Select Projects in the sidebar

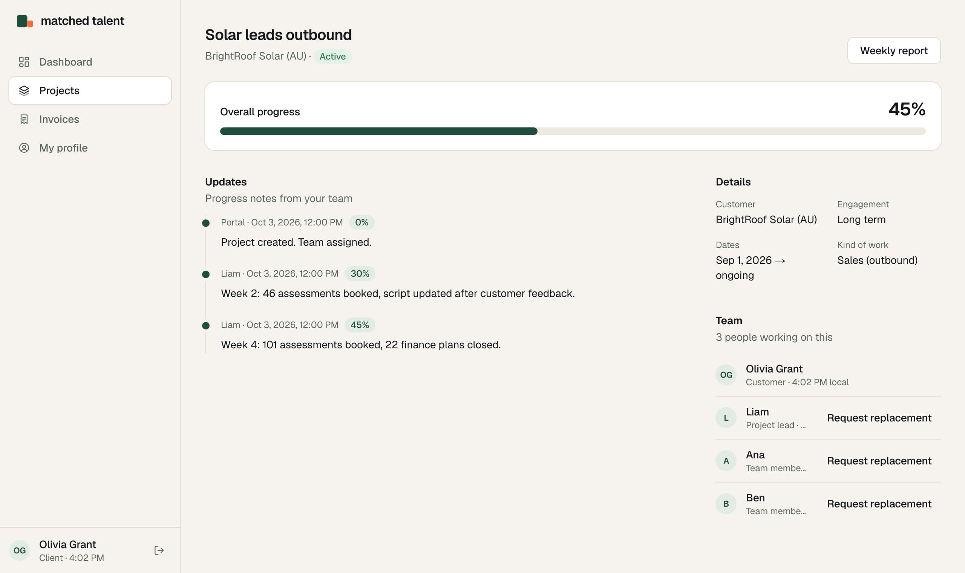click(x=90, y=90)
